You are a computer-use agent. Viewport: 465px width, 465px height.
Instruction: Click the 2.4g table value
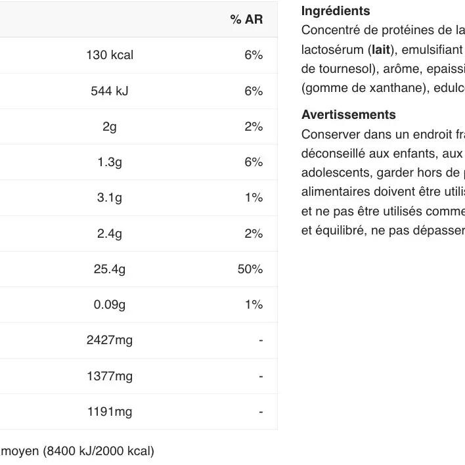tap(110, 234)
